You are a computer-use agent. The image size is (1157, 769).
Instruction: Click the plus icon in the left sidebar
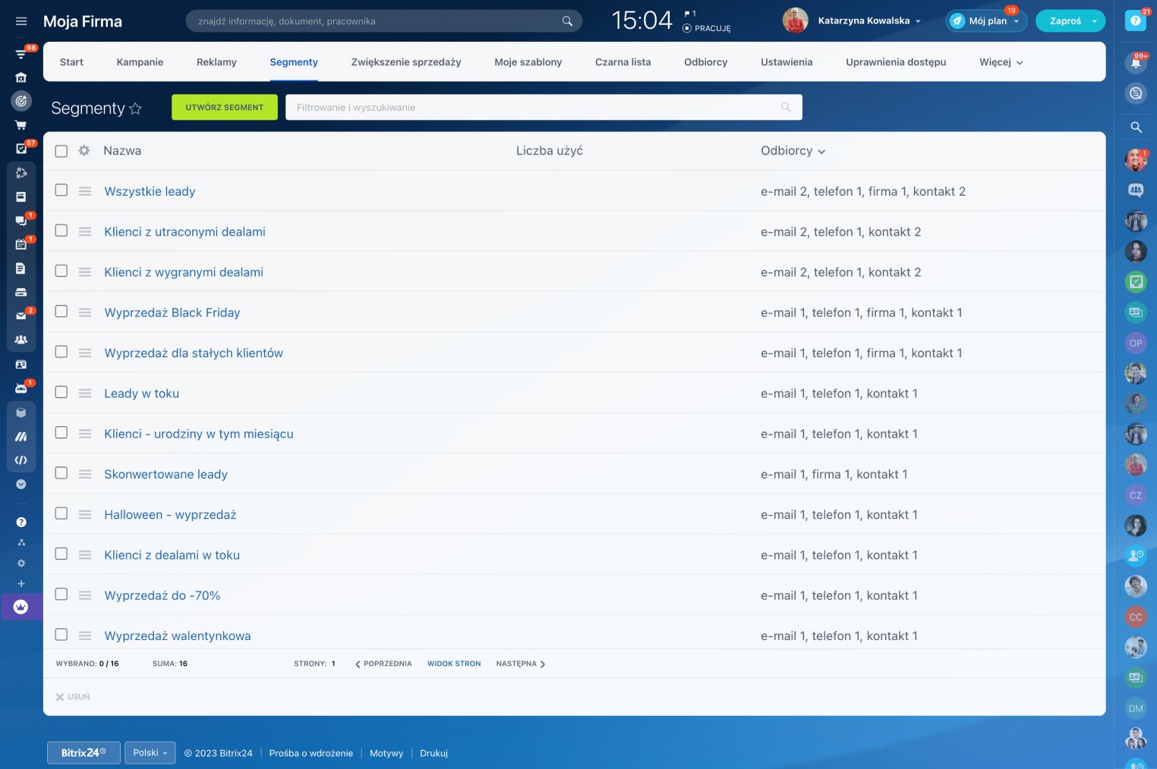[x=21, y=584]
